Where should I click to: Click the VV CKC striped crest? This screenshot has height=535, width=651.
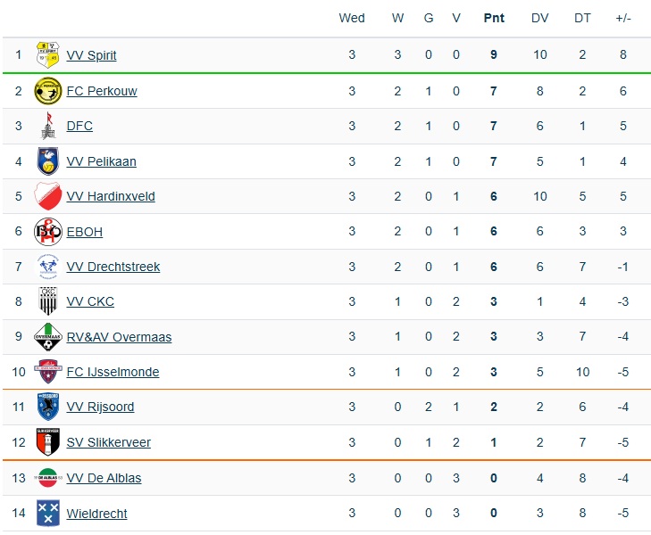coord(47,301)
